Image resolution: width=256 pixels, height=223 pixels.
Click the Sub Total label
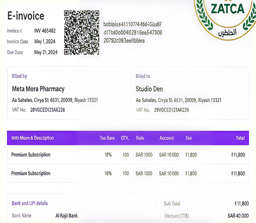pos(172,204)
